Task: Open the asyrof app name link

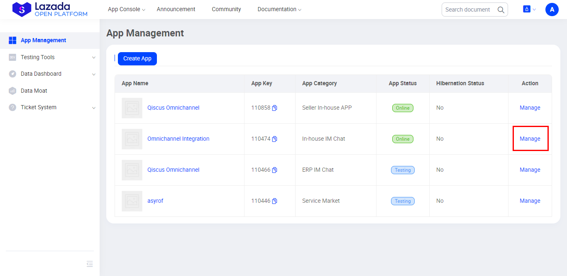Action: [x=155, y=201]
